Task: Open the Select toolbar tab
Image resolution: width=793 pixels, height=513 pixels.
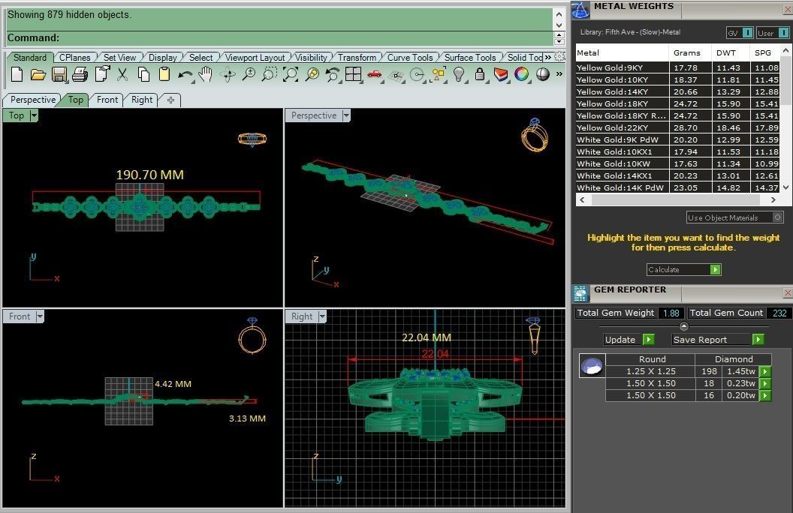Action: 201,58
